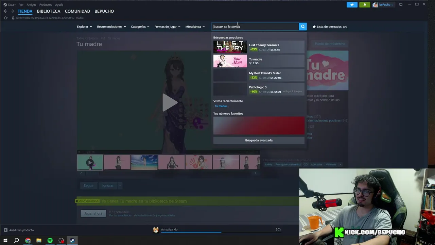Click the Actualizando download progress bar
The height and width of the screenshot is (245, 435).
click(x=221, y=232)
